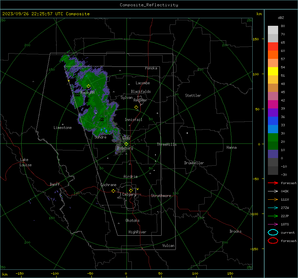Click the dBZ legend heading

pyautogui.click(x=281, y=18)
